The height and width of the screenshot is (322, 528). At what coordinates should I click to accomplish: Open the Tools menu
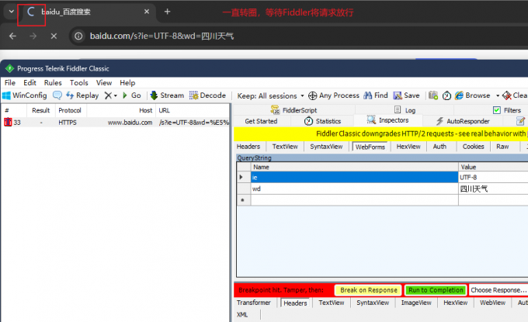(78, 83)
